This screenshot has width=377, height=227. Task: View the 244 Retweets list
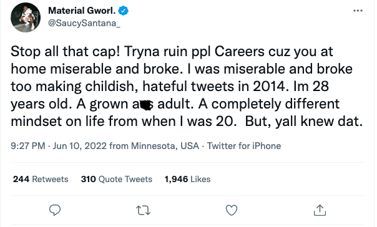pos(41,179)
